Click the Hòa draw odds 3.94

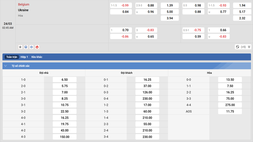click(x=170, y=18)
